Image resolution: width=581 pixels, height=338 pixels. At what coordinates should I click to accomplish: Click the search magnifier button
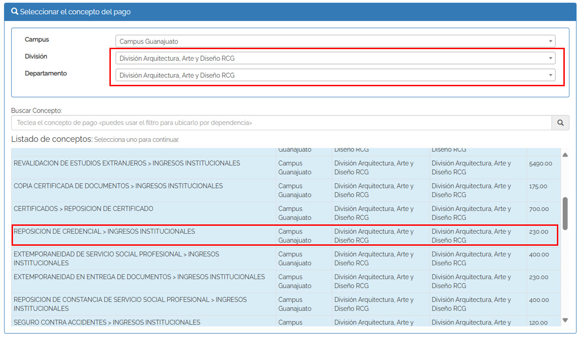pyautogui.click(x=560, y=123)
